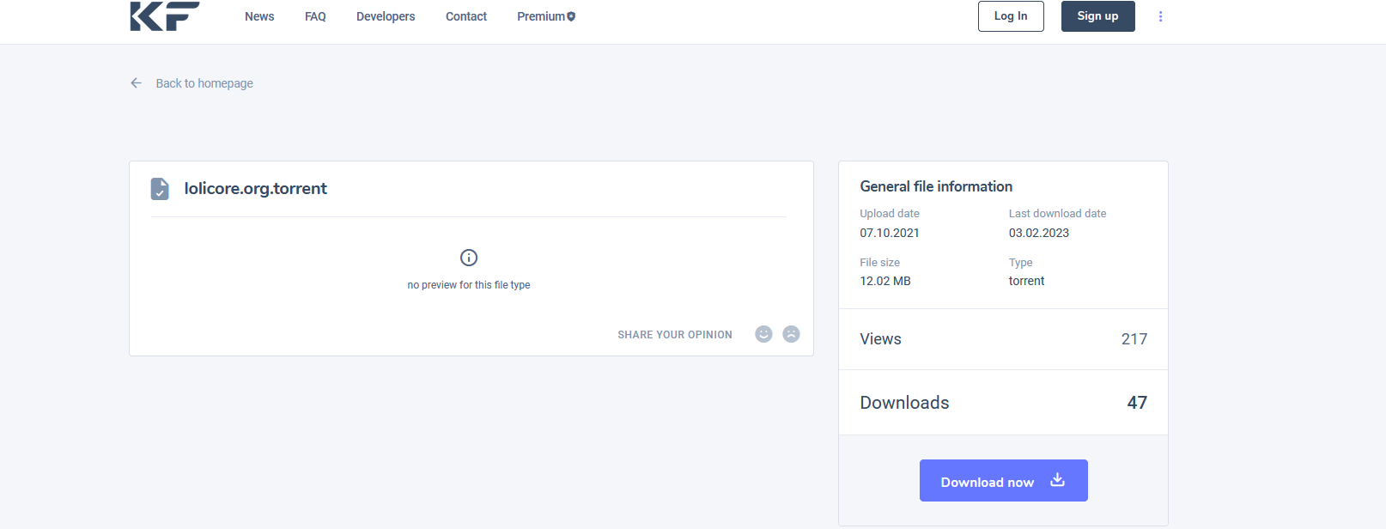Click the info circle above the no-preview message
1386x529 pixels.
coord(469,258)
